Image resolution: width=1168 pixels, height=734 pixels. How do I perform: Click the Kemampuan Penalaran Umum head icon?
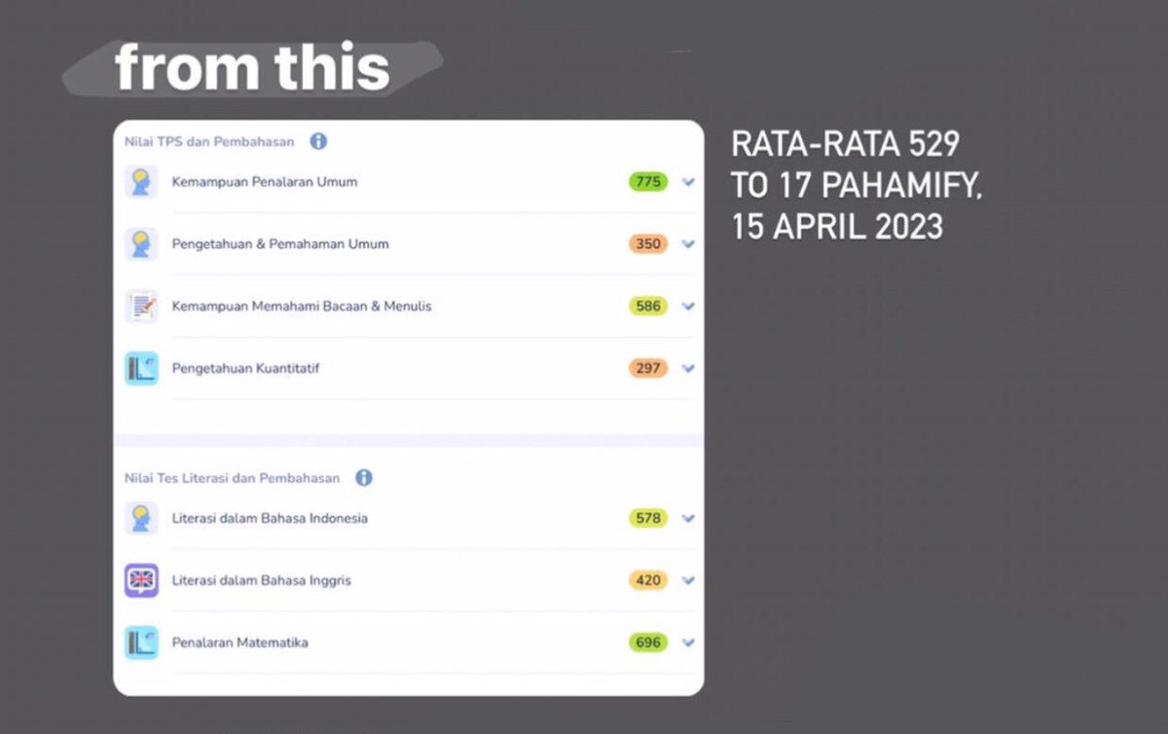[141, 182]
